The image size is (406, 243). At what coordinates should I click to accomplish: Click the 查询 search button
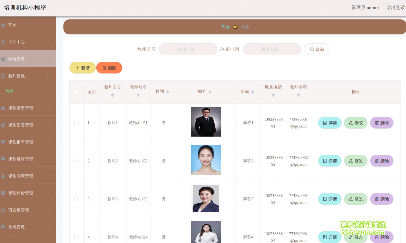[x=317, y=49]
